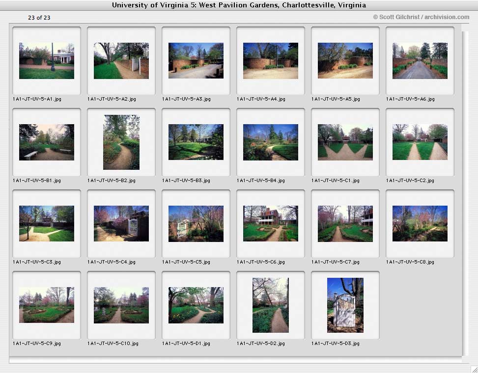
Task: Open the 1A1-JT-UV-5-A3.jpg brick wall photo
Action: click(x=196, y=60)
